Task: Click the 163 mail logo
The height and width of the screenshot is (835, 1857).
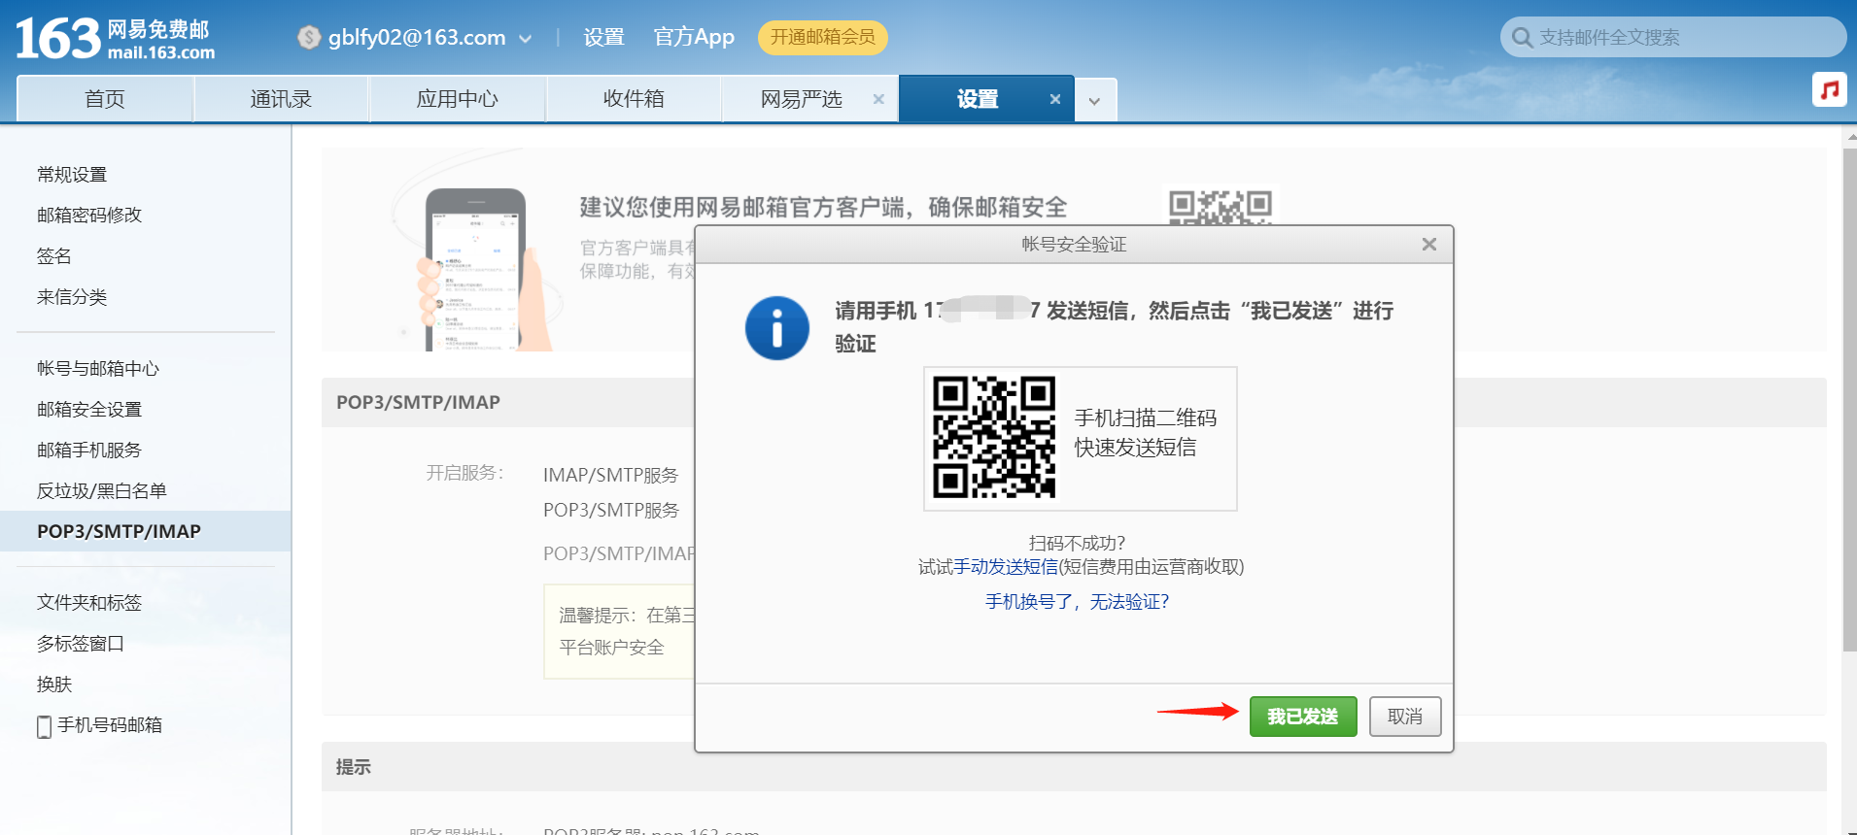Action: point(115,39)
